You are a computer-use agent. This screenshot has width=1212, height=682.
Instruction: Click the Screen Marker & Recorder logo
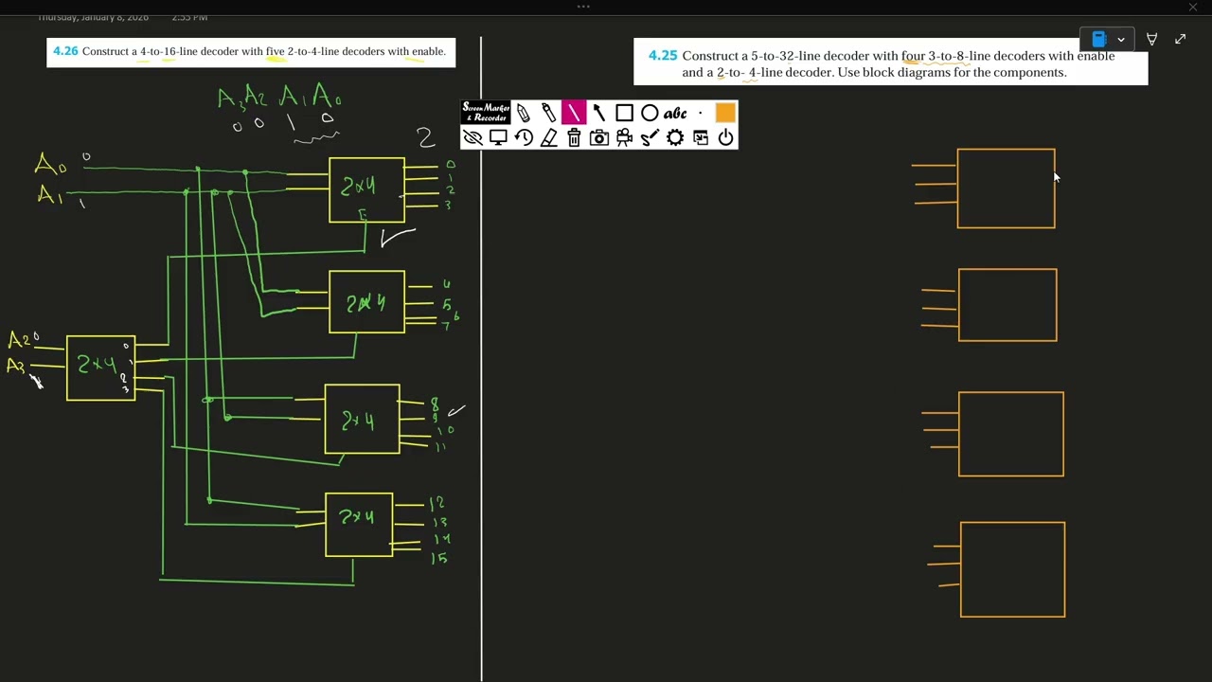(486, 113)
